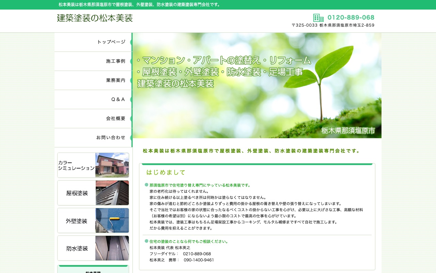Click the 栃木県那須塩原市 caption on hero image
Viewport: 436px width, 273px height.
pyautogui.click(x=348, y=130)
